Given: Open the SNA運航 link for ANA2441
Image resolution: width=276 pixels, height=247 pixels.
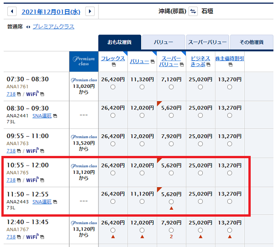Looking at the screenshot, I should 42,116.
